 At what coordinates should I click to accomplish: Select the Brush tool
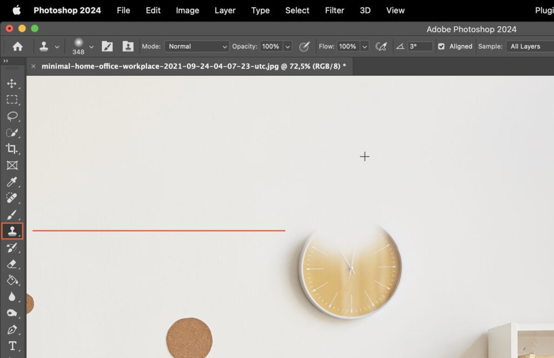(13, 214)
